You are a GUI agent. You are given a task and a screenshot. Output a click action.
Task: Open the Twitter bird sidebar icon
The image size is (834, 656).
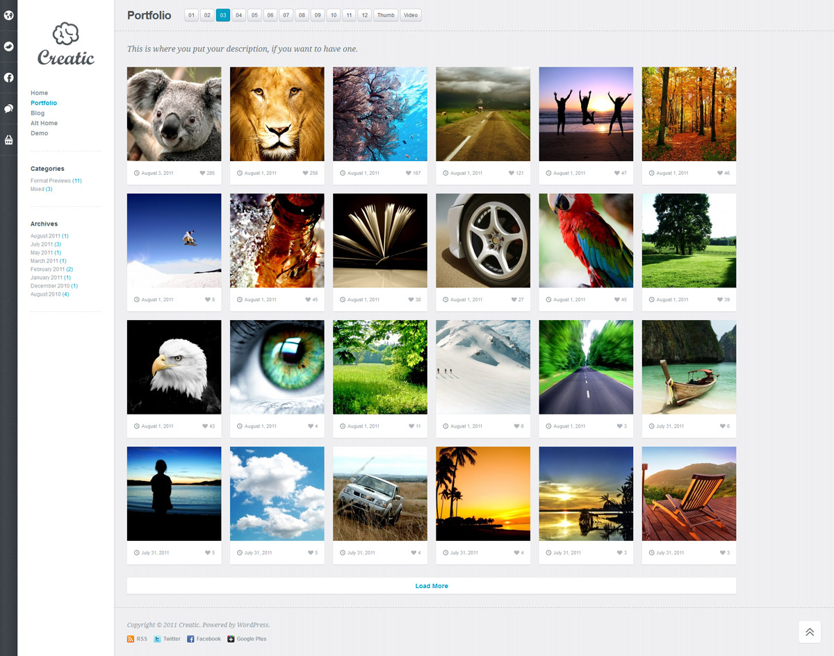[8, 47]
